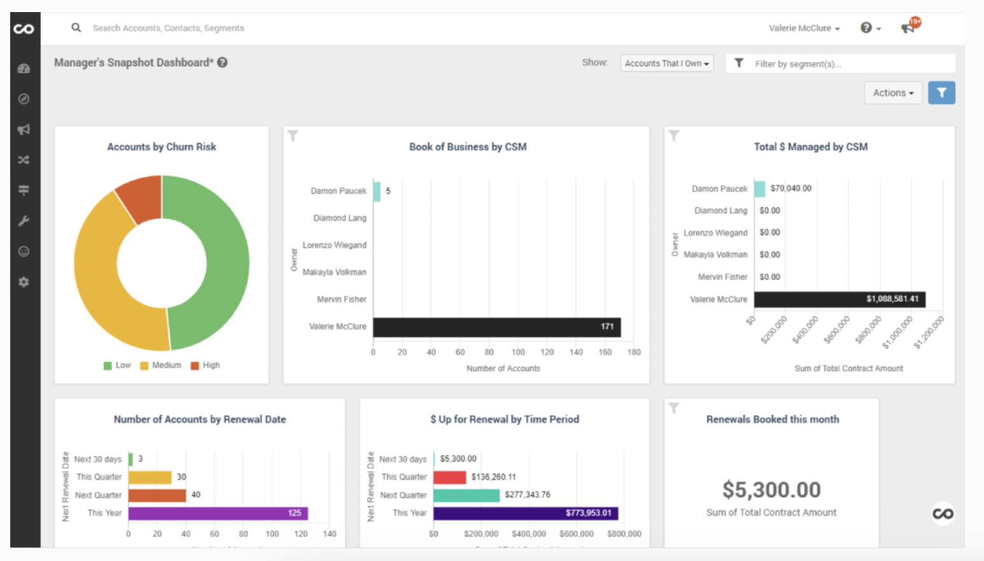Click Damon Paucek's bar with 5 accounts
This screenshot has height=561, width=984.
tap(377, 191)
